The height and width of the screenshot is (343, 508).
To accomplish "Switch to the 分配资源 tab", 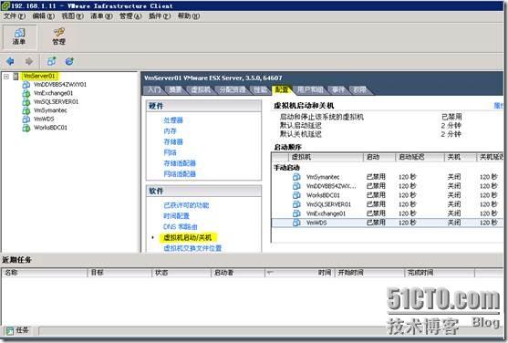I will tap(232, 89).
